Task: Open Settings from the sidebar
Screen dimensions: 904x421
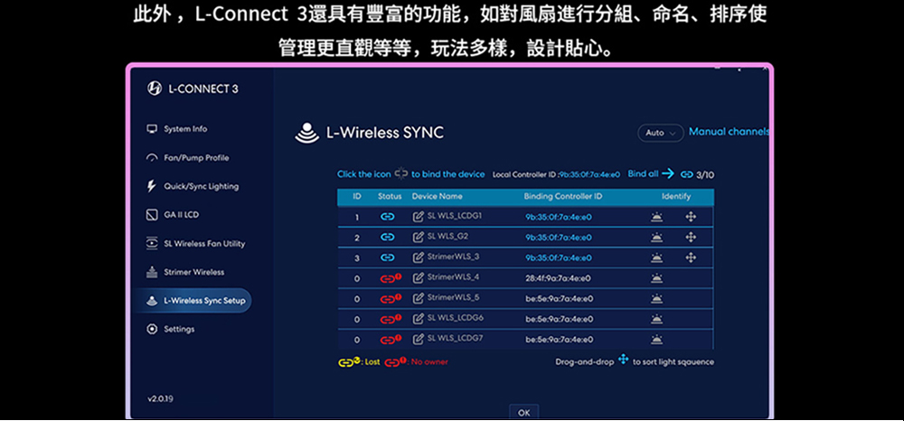Action: pos(178,329)
